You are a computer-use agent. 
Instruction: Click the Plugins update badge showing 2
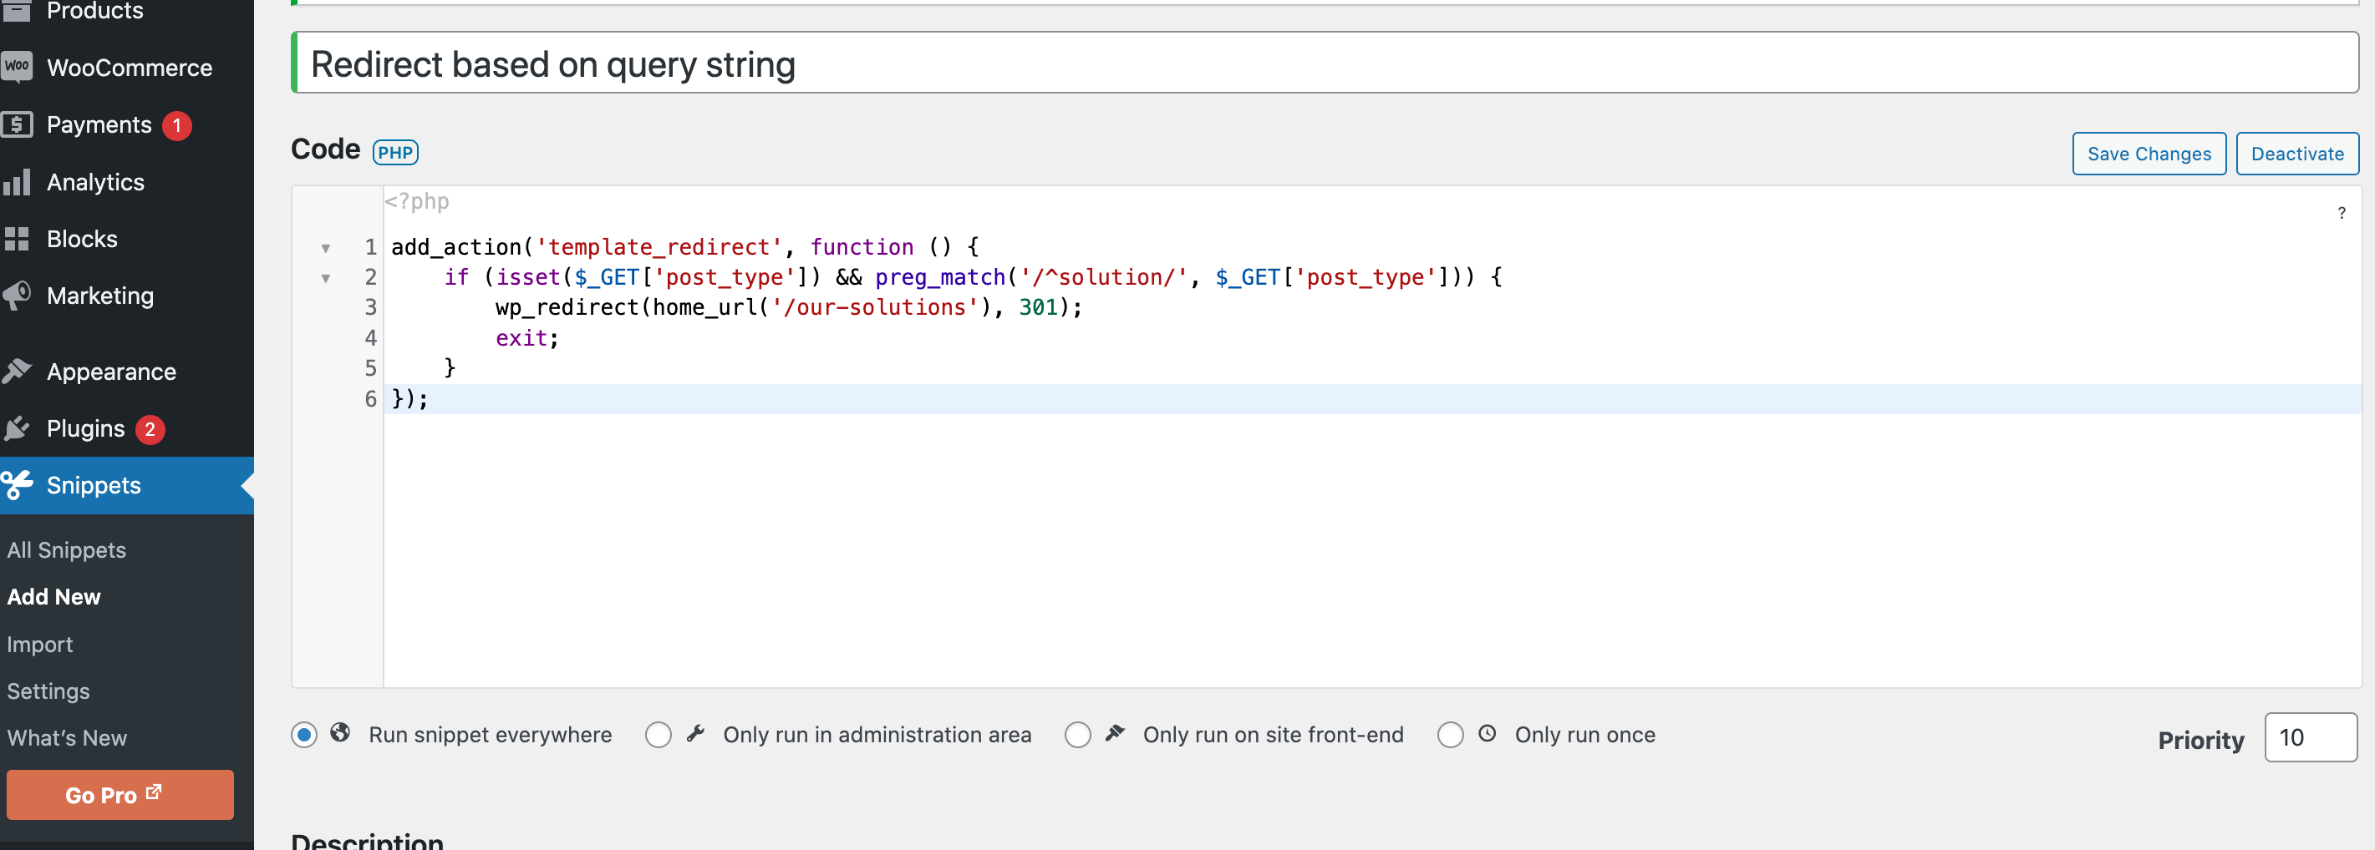tap(150, 429)
